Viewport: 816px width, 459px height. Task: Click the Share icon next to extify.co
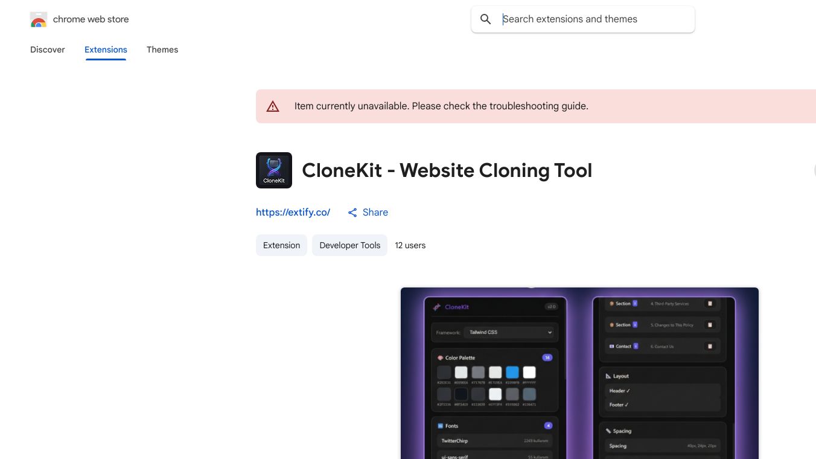tap(352, 212)
